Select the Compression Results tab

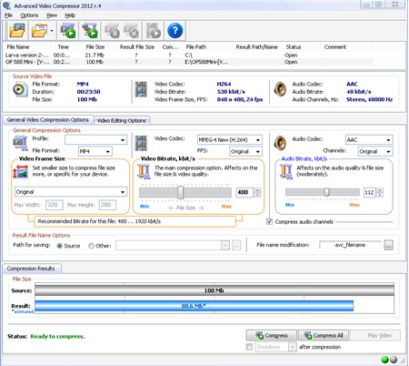(x=31, y=269)
